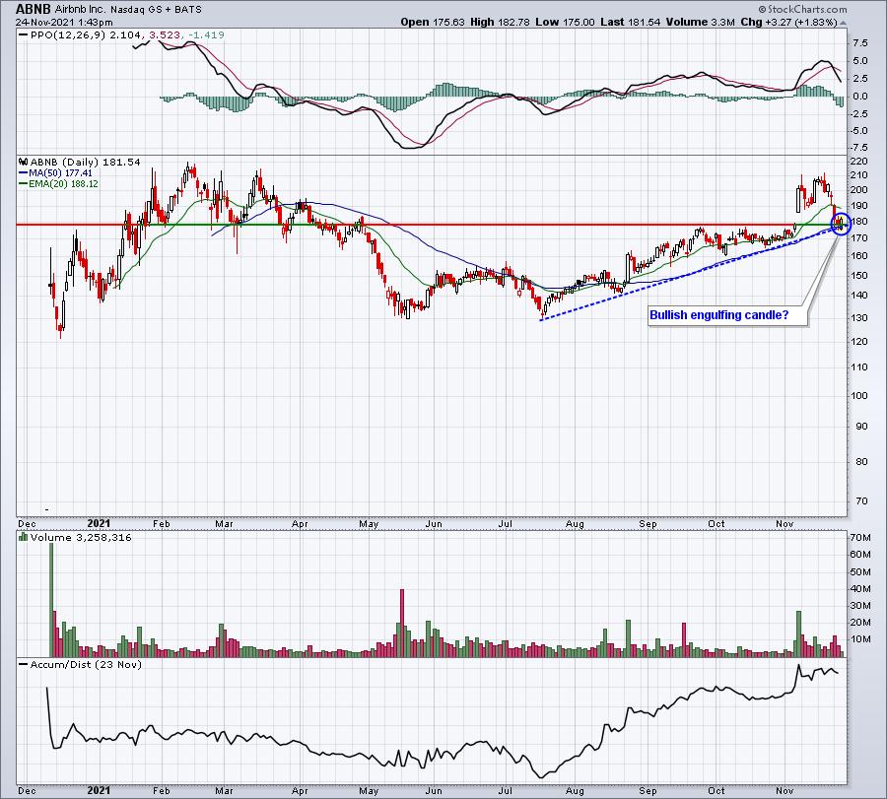The width and height of the screenshot is (887, 799).
Task: Click the black line marker before PPO(12,26,9)
Action: click(24, 34)
